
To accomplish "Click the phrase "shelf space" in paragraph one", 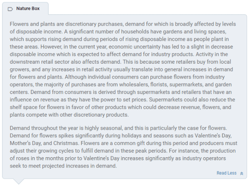I will (x=24, y=107).
